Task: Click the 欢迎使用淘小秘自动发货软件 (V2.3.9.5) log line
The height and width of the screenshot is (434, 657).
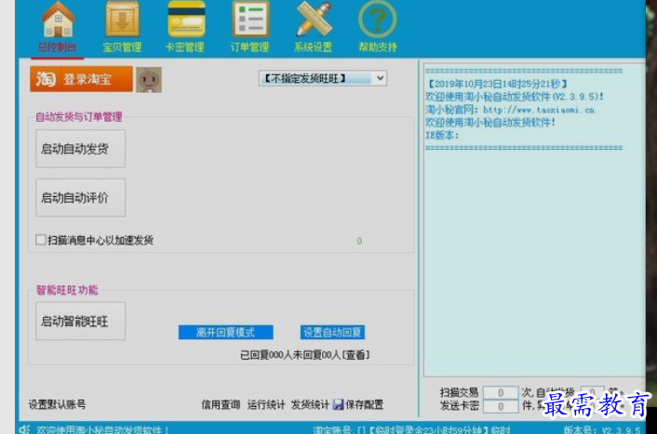Action: click(x=515, y=97)
